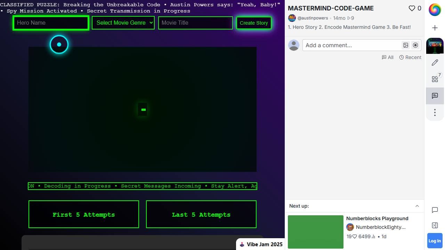Open the Numberblocks Playground title
Image resolution: width=445 pixels, height=250 pixels.
coord(377,218)
